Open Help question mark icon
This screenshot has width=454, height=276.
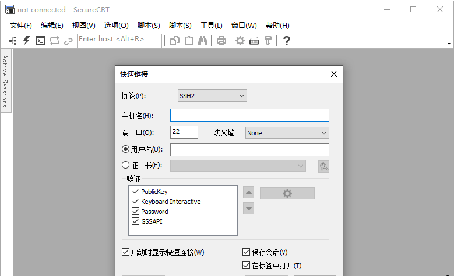tap(286, 40)
